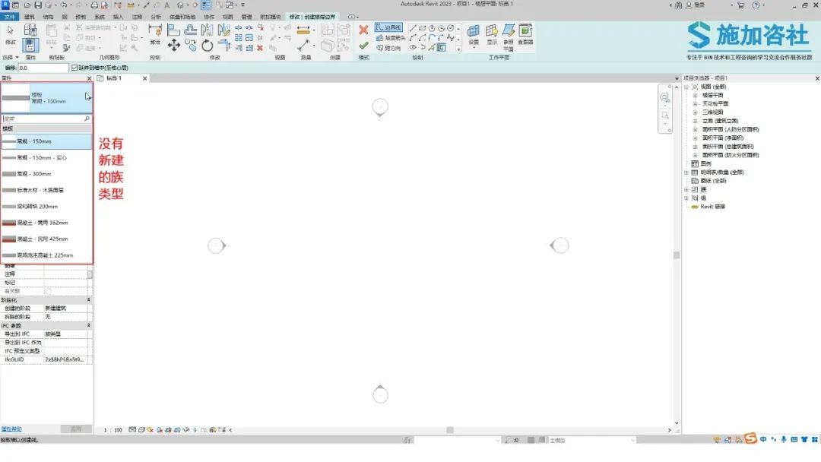821x462 pixels.
Task: Show the work plane with 显示 icon
Action: pos(492,34)
